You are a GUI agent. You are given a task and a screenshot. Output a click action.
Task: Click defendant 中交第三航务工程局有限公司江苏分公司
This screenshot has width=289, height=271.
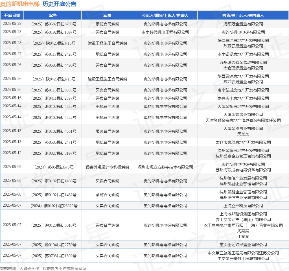tap(243, 253)
